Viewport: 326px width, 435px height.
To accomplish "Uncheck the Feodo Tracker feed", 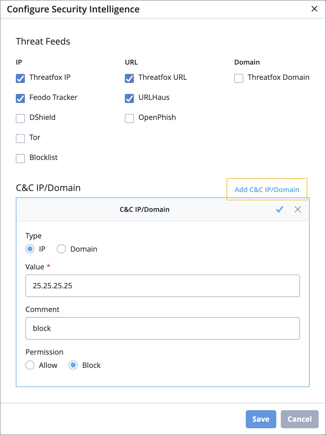I will 20,98.
